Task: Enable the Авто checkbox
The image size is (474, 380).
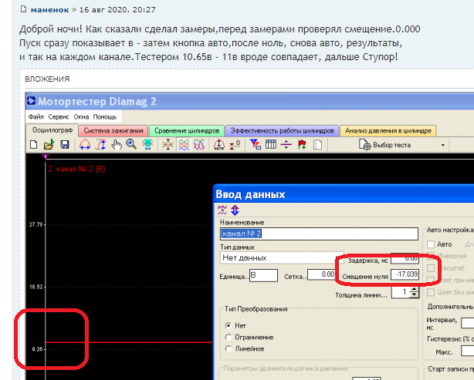Action: [431, 244]
